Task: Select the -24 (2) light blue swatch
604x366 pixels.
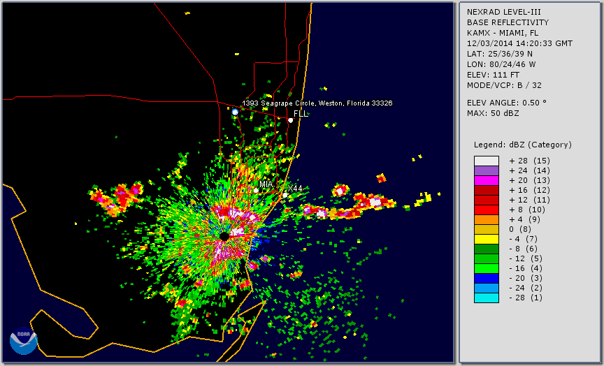Action: point(487,288)
